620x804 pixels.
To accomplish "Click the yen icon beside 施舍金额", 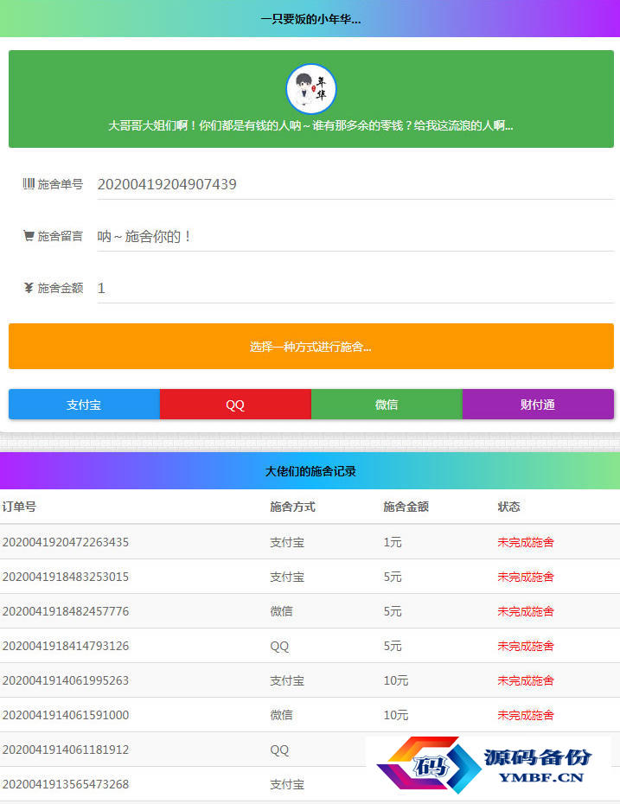I will click(x=29, y=288).
